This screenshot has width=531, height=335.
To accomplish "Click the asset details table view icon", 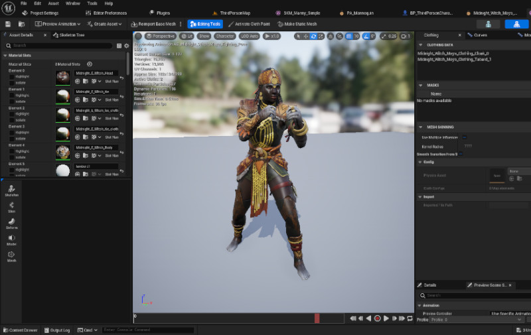I will tap(119, 46).
